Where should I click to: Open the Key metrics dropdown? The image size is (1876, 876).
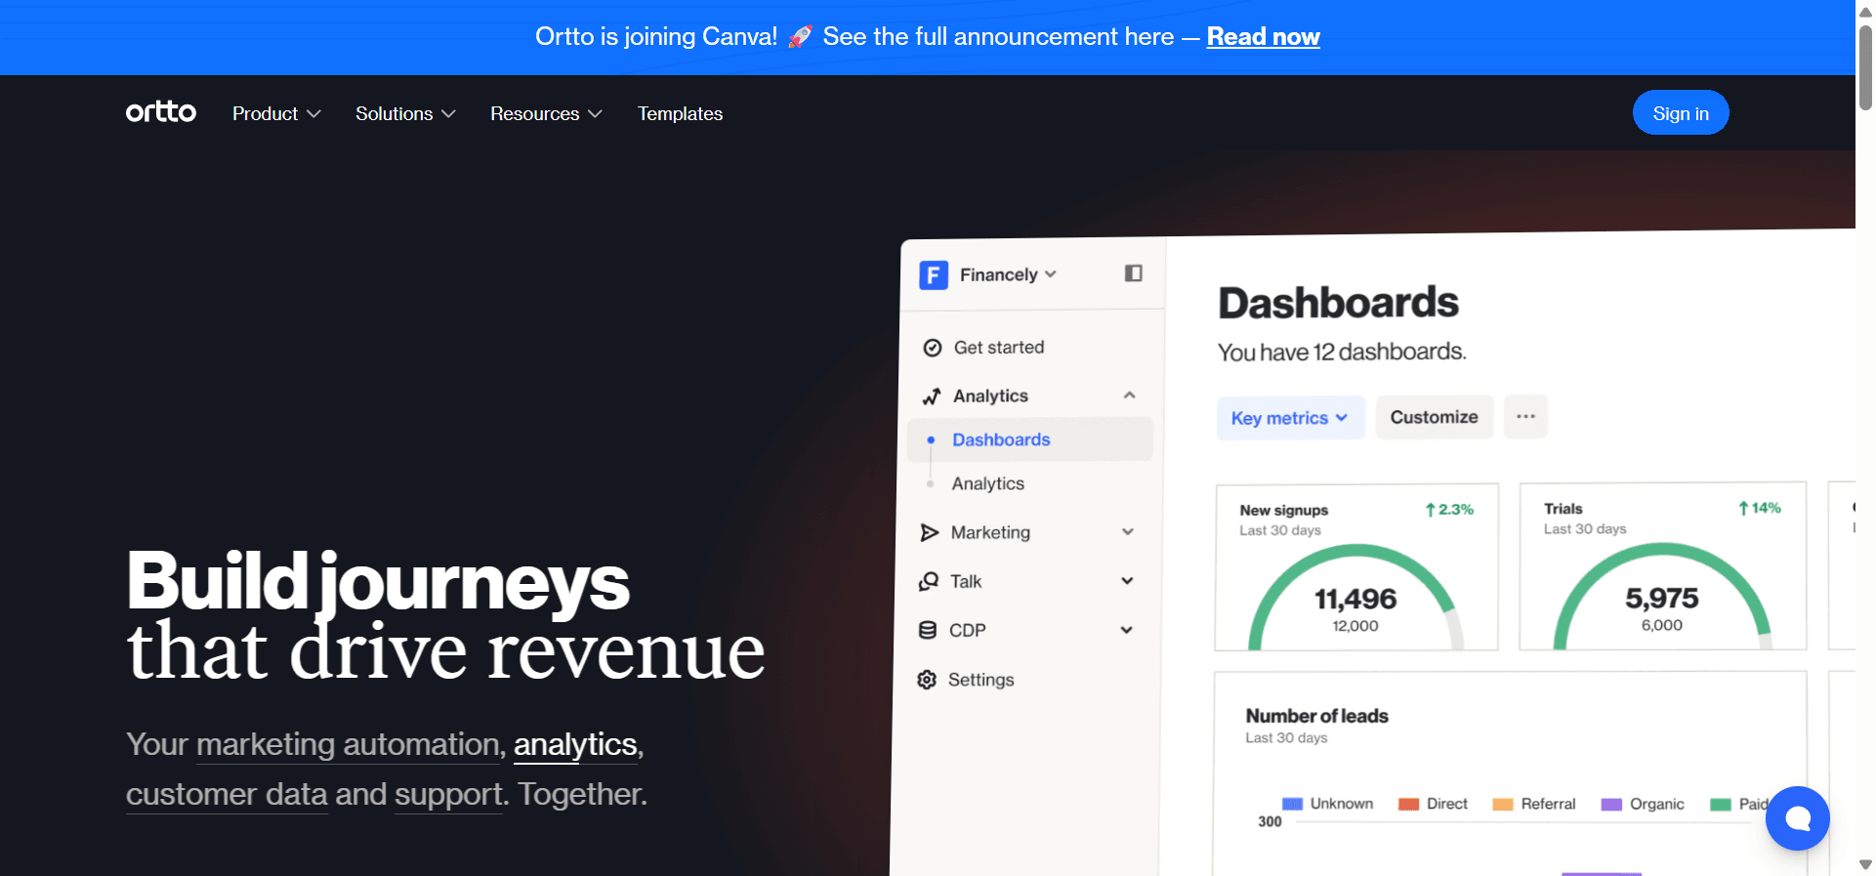1290,418
